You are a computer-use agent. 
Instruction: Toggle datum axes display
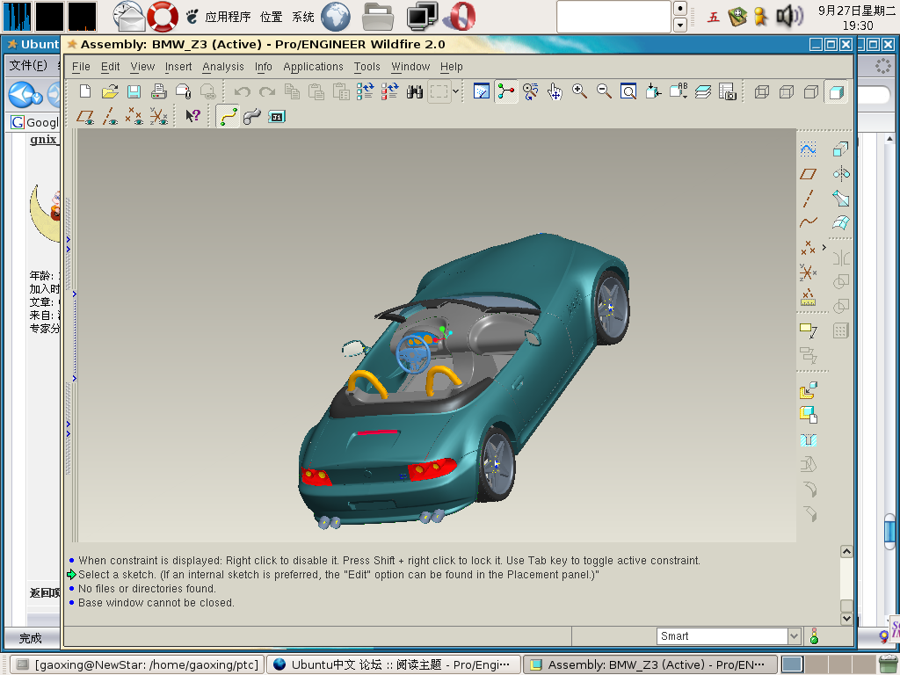click(110, 117)
